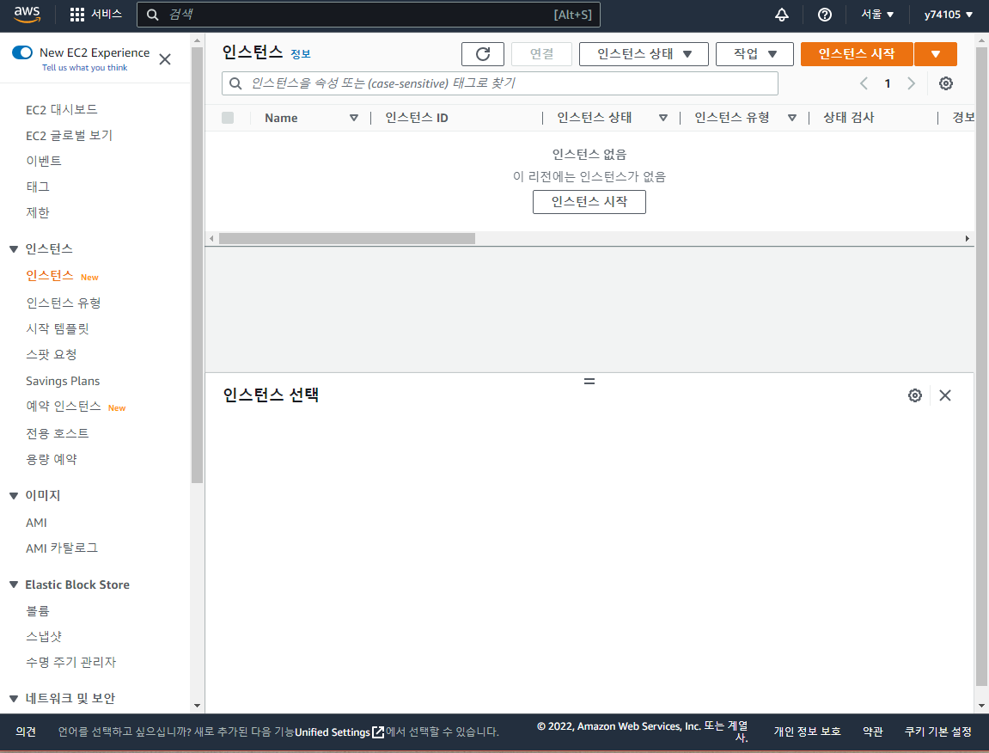Click 의견 feedback in footer

pos(26,732)
